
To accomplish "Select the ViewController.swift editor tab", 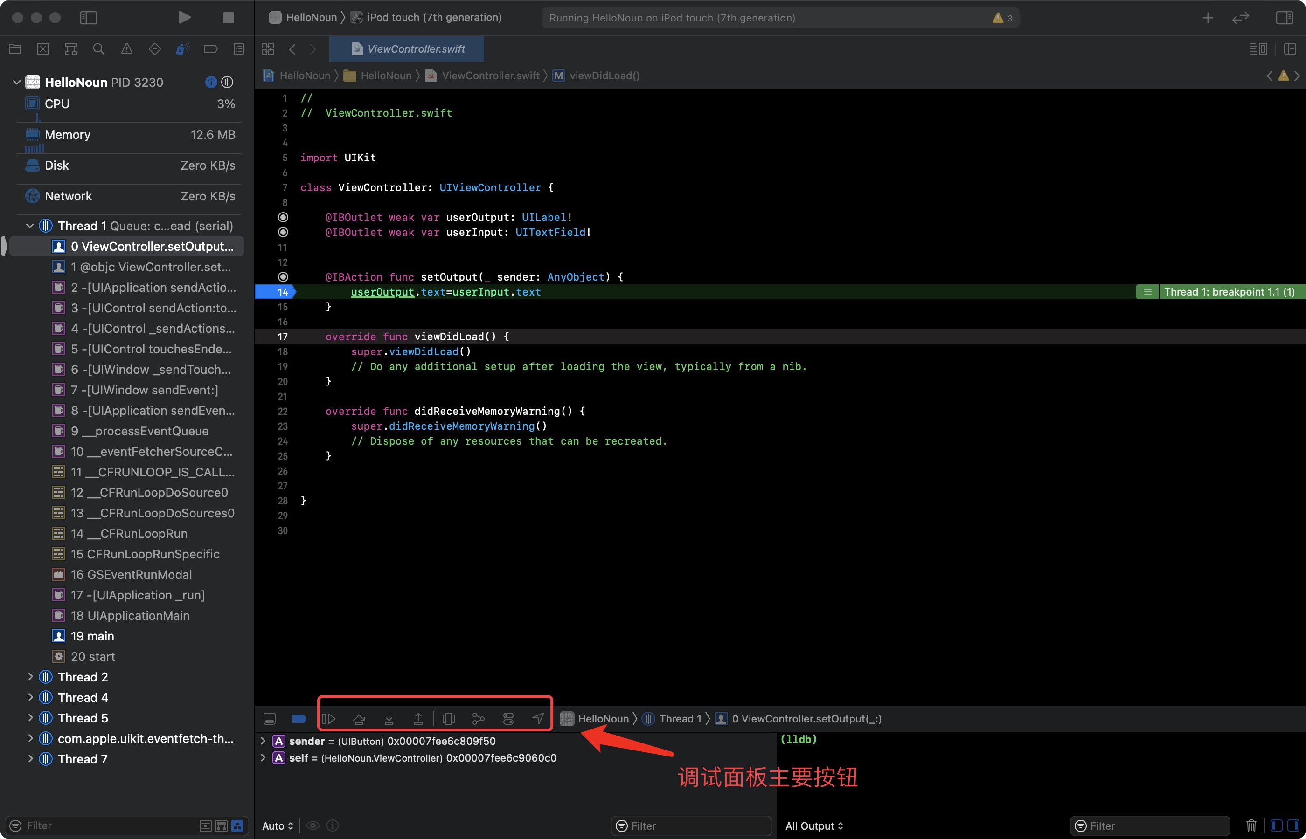I will [407, 49].
